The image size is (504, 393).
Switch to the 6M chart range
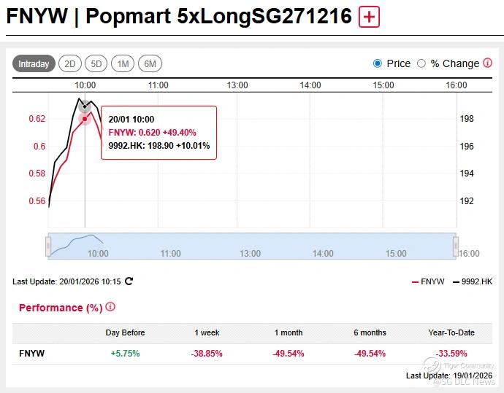[150, 64]
